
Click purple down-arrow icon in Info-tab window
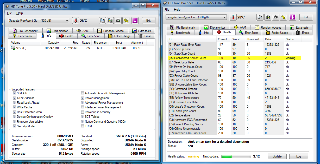135,21
